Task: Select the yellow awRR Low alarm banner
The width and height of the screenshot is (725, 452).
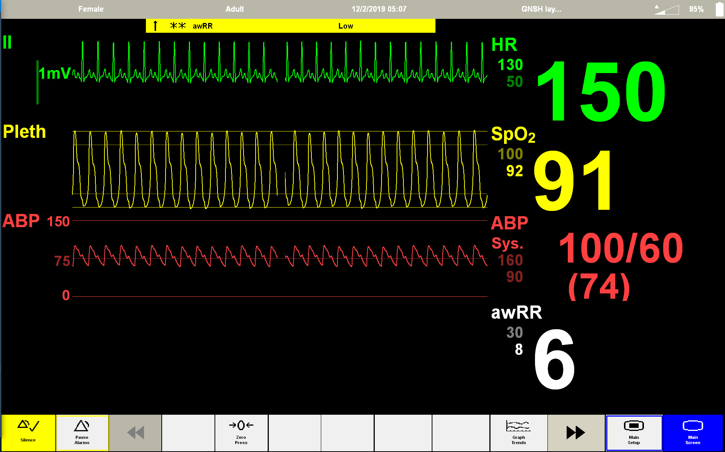Action: [x=290, y=26]
